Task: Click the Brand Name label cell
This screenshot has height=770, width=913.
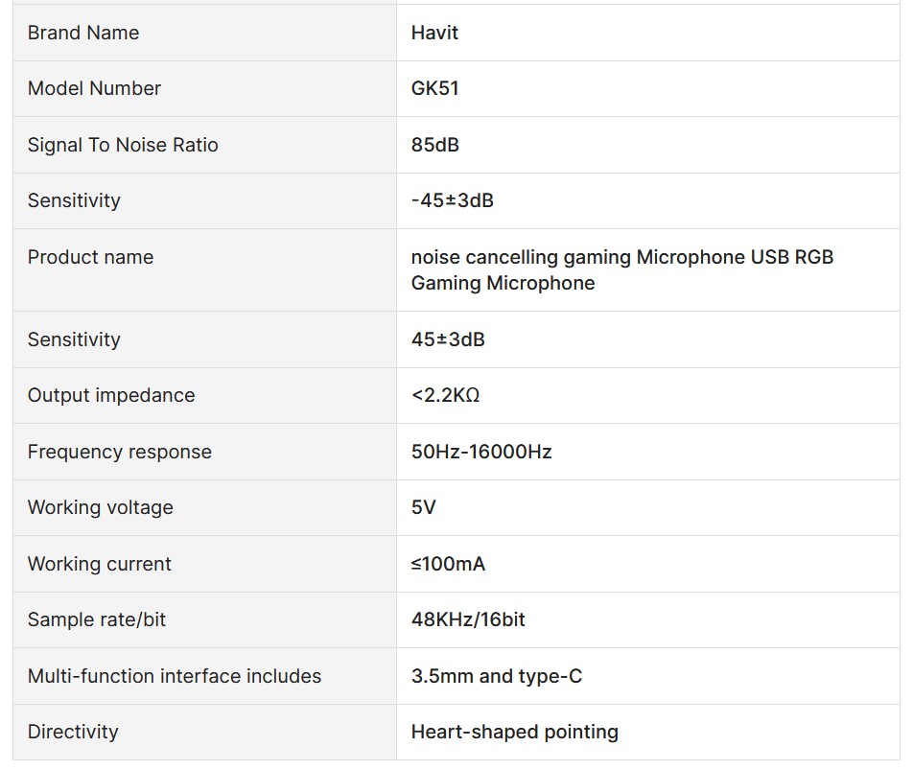Action: click(x=83, y=33)
